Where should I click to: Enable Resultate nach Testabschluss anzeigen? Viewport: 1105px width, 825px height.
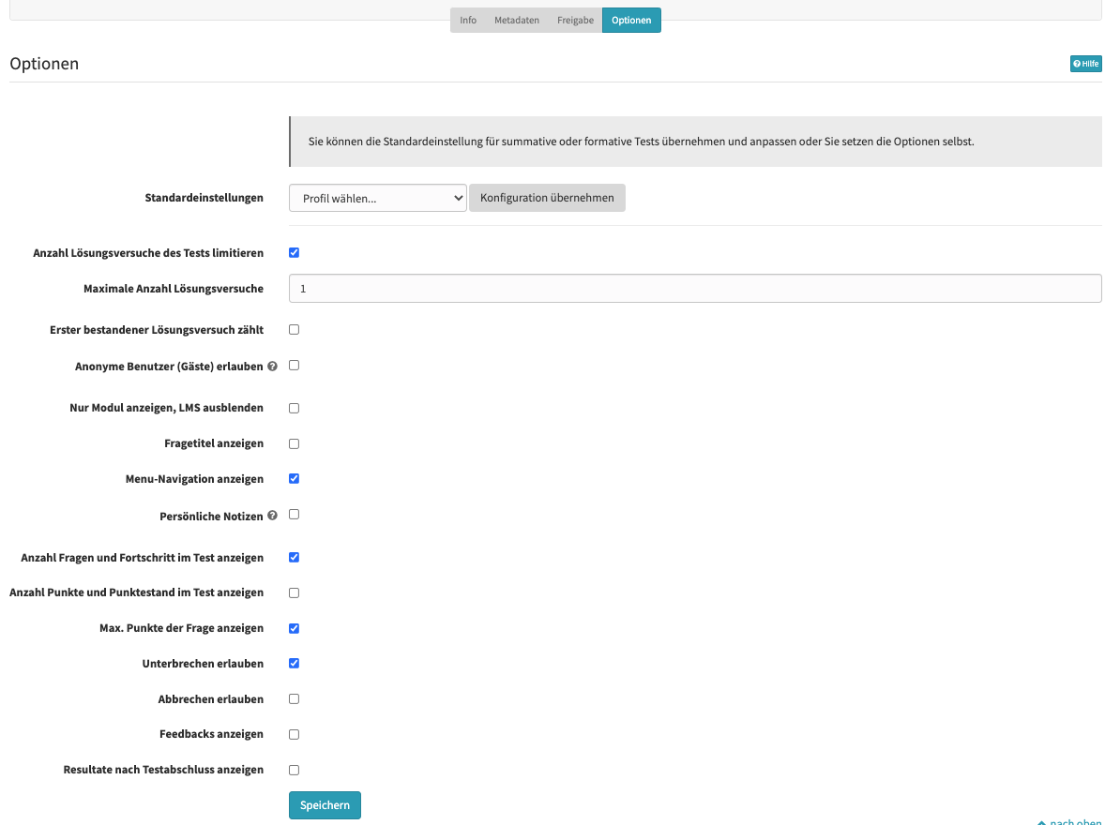point(294,769)
